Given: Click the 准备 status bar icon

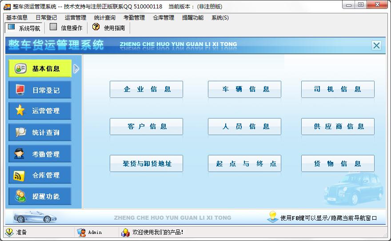Looking at the screenshot, I should pos(9,232).
